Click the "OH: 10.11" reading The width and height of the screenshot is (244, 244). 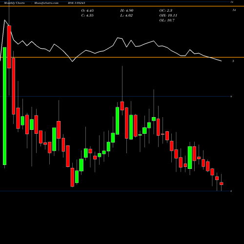(x=168, y=16)
